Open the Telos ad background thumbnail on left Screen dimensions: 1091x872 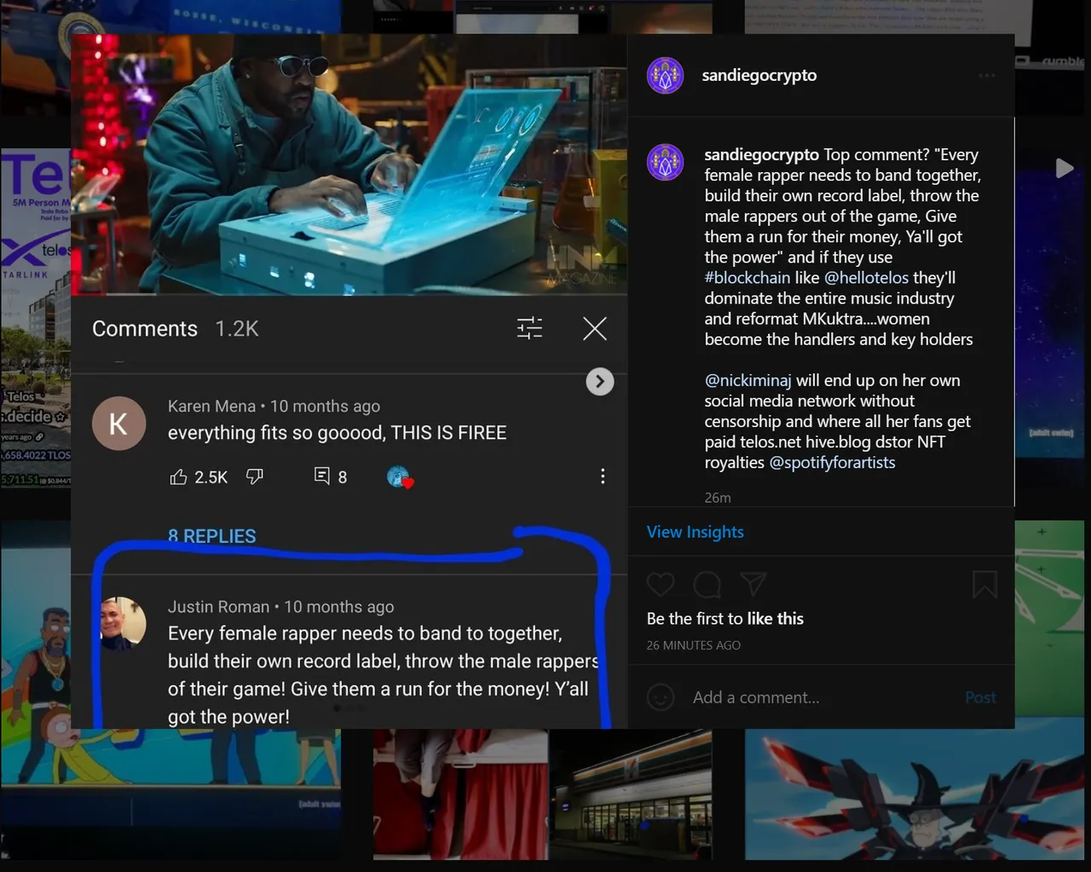(36, 320)
